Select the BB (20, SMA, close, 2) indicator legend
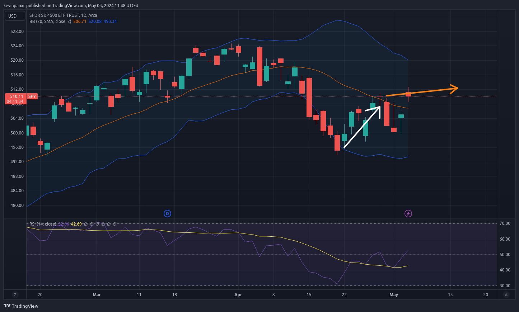This screenshot has width=519, height=312. click(50, 22)
